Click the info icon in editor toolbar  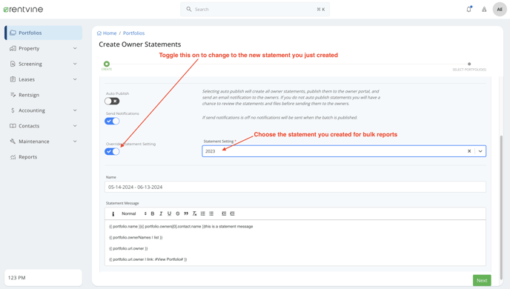(x=113, y=213)
